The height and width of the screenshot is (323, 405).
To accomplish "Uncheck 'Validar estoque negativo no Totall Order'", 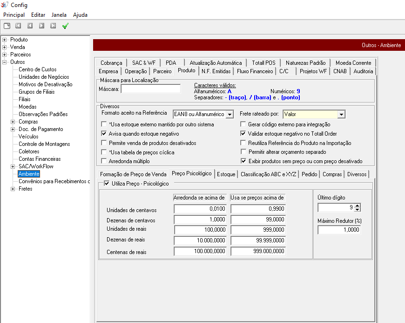I will [243, 134].
